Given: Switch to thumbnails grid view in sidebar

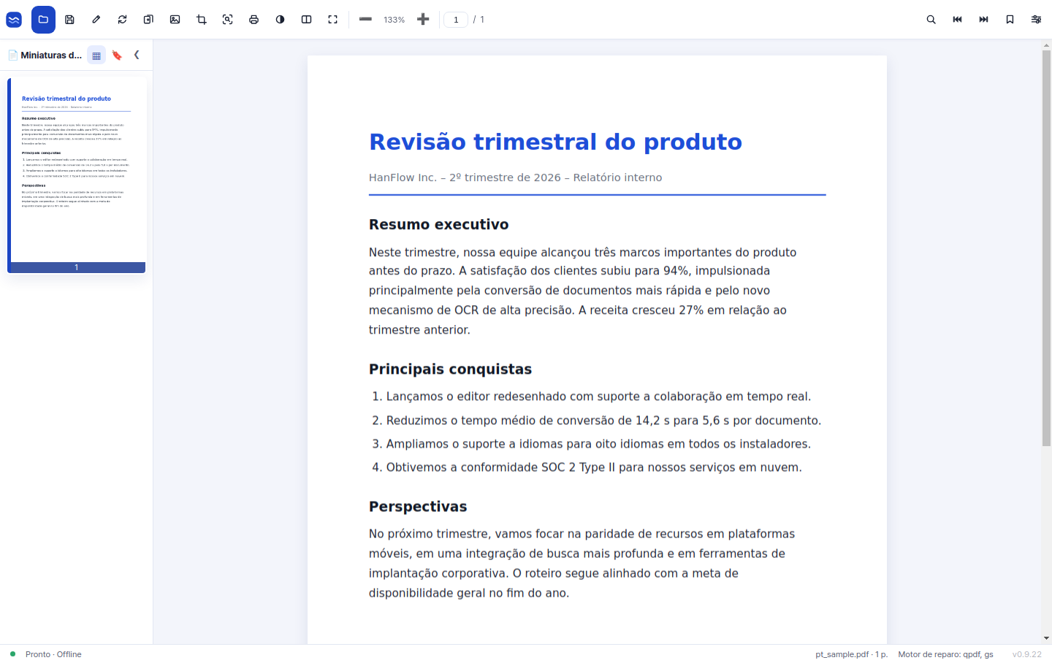Looking at the screenshot, I should click(96, 55).
